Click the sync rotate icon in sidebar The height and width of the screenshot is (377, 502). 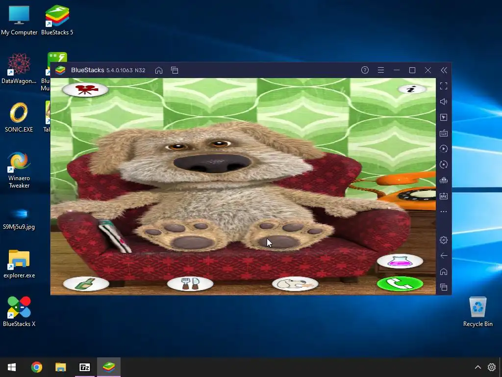tap(443, 164)
